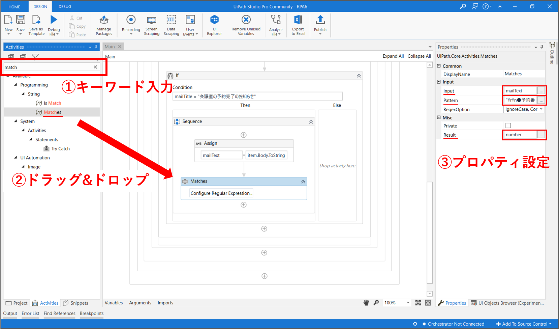Collapse the Programming tree node
The height and width of the screenshot is (329, 559).
[x=15, y=85]
